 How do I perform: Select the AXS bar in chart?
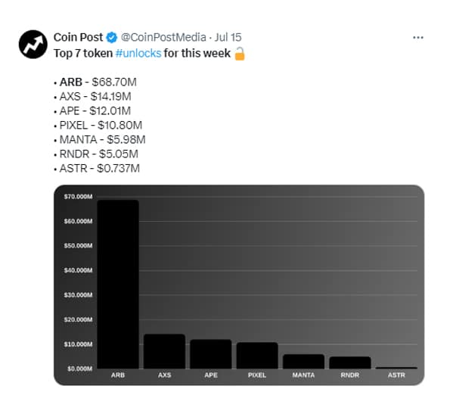click(x=164, y=351)
